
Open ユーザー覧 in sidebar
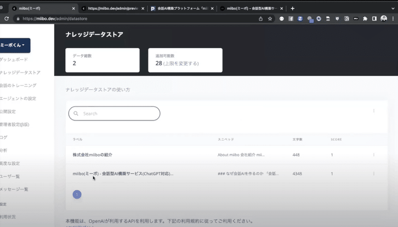point(9,176)
